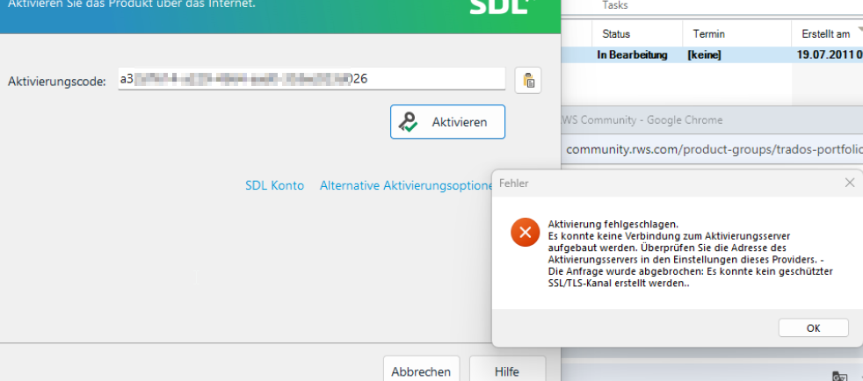The height and width of the screenshot is (381, 863).
Task: Click the Hilfe button
Action: click(507, 371)
